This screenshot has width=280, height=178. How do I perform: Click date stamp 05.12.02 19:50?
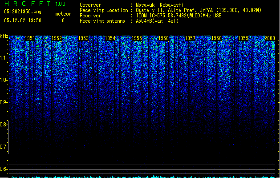(x=23, y=20)
